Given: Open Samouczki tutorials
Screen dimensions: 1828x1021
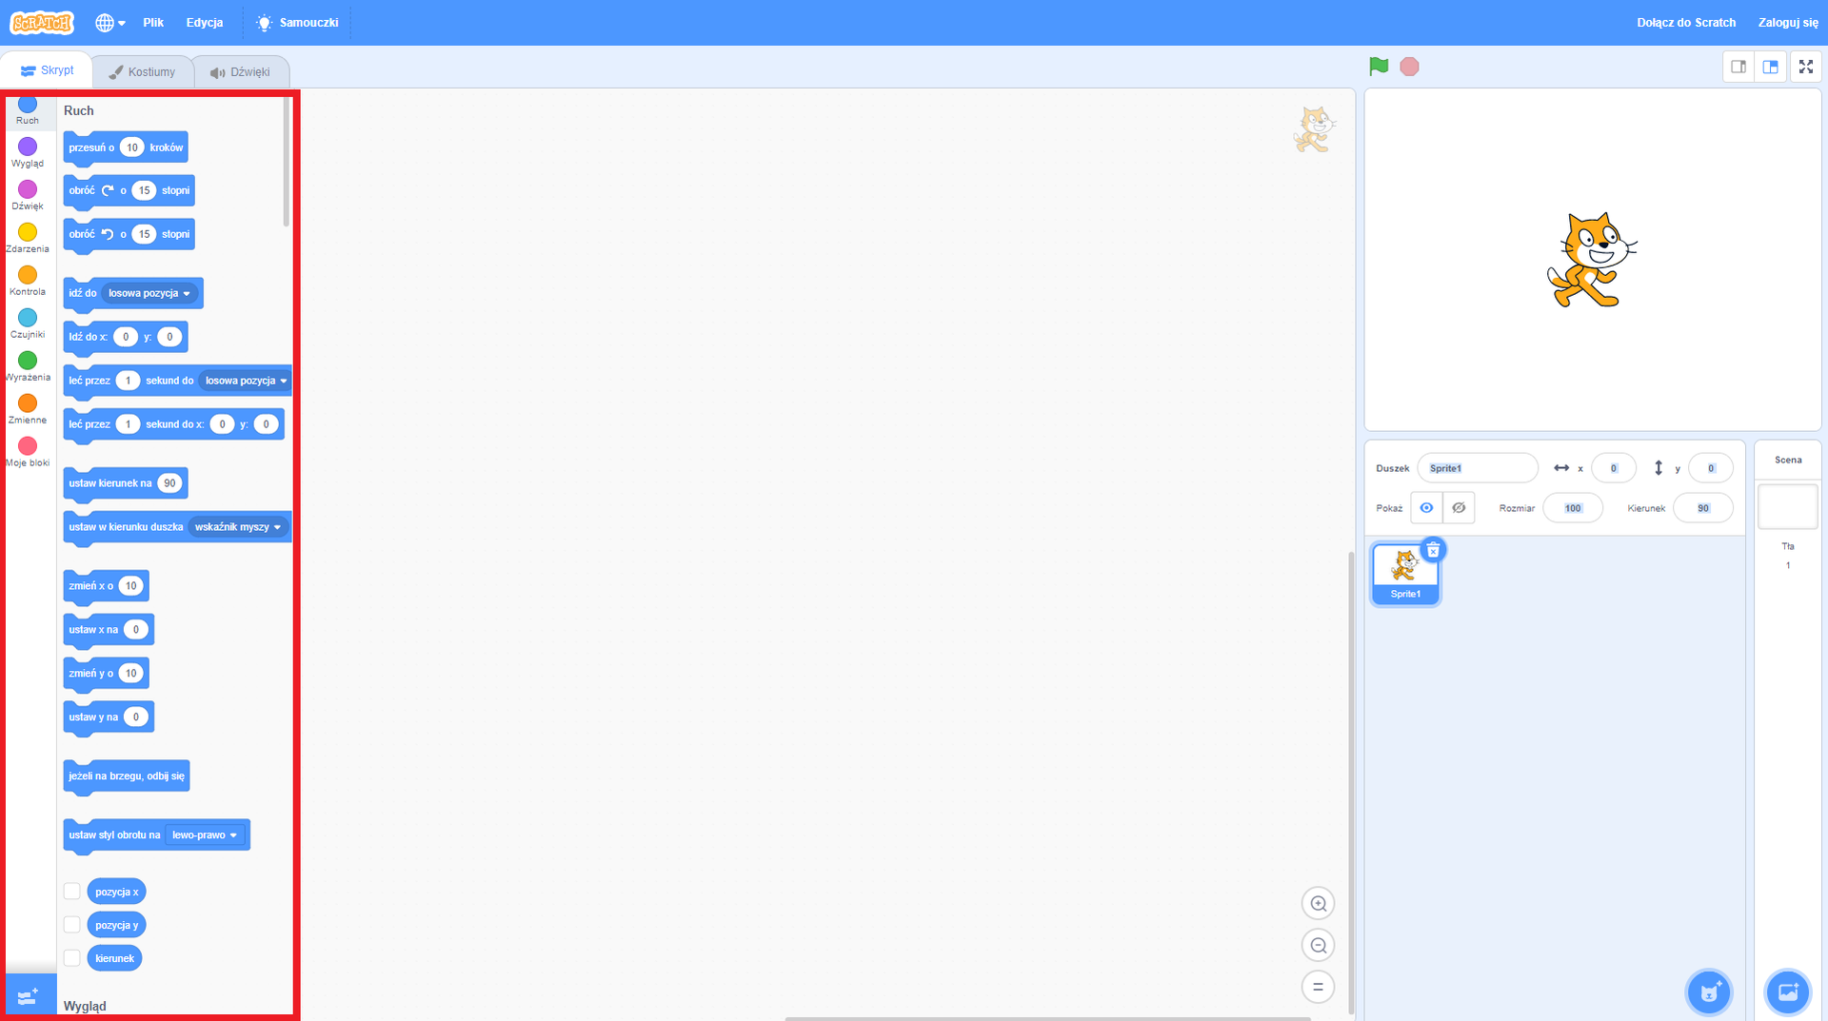Looking at the screenshot, I should point(297,23).
